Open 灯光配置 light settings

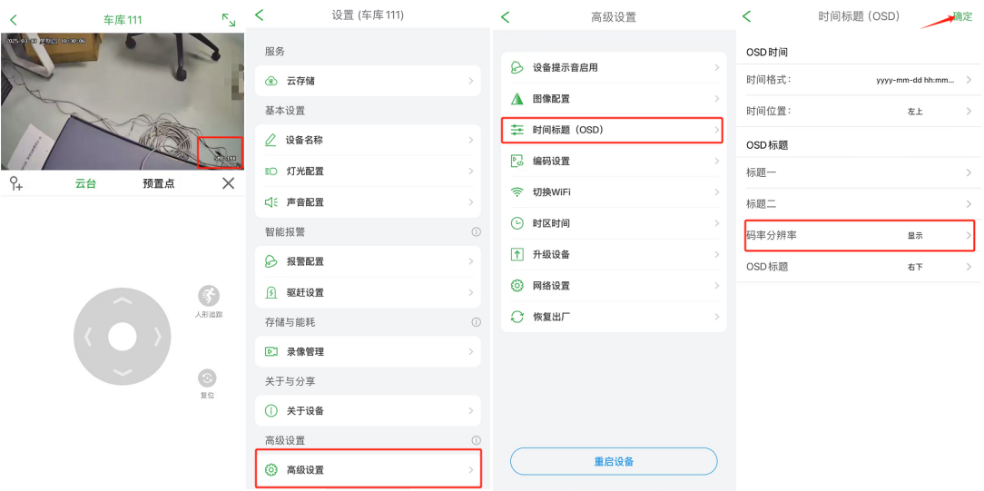pos(368,172)
